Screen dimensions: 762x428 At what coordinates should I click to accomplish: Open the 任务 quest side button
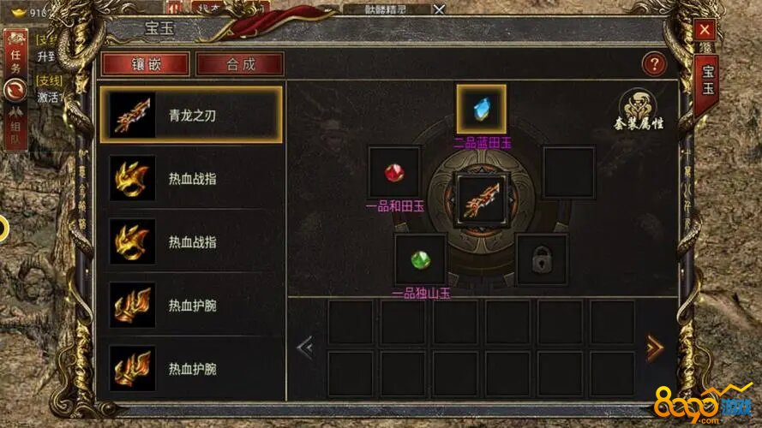[15, 53]
